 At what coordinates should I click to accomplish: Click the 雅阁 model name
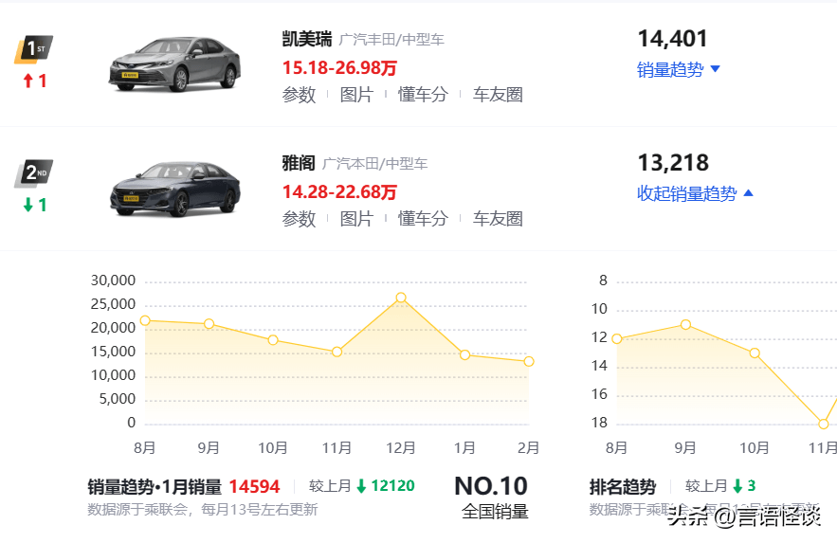[299, 163]
